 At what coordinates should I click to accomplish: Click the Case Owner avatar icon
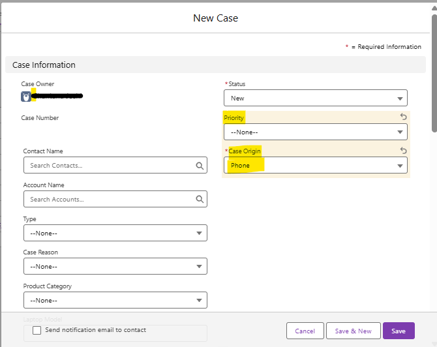point(26,97)
